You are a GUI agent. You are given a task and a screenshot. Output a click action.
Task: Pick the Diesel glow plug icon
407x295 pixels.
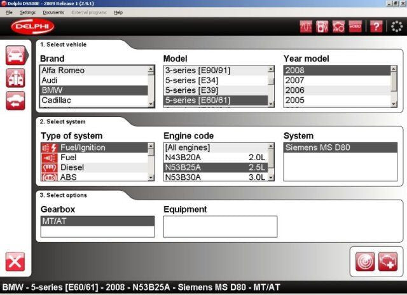pos(50,167)
